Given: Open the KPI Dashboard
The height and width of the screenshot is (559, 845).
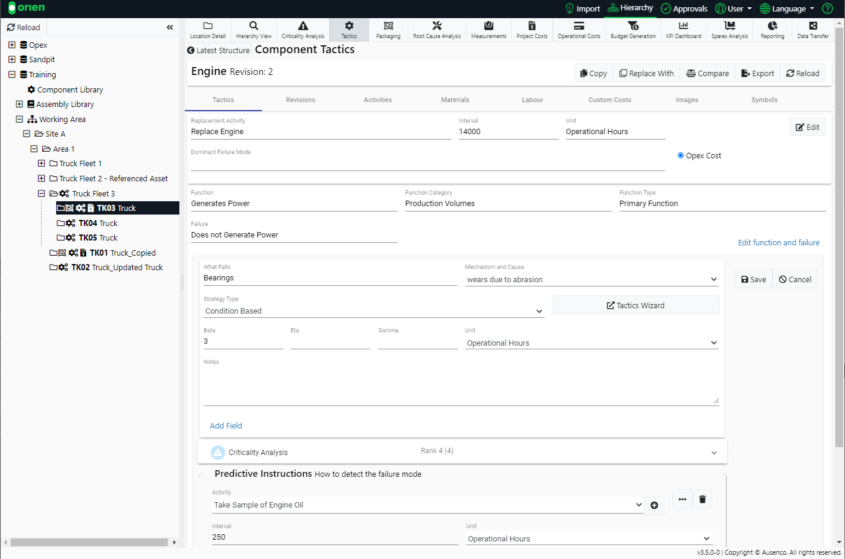Looking at the screenshot, I should (683, 29).
